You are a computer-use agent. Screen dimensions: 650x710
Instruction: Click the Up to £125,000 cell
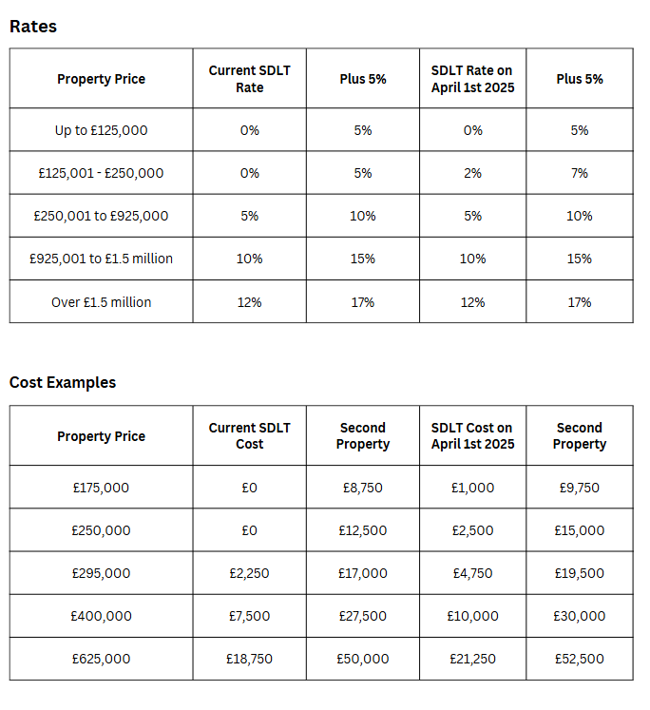point(101,130)
